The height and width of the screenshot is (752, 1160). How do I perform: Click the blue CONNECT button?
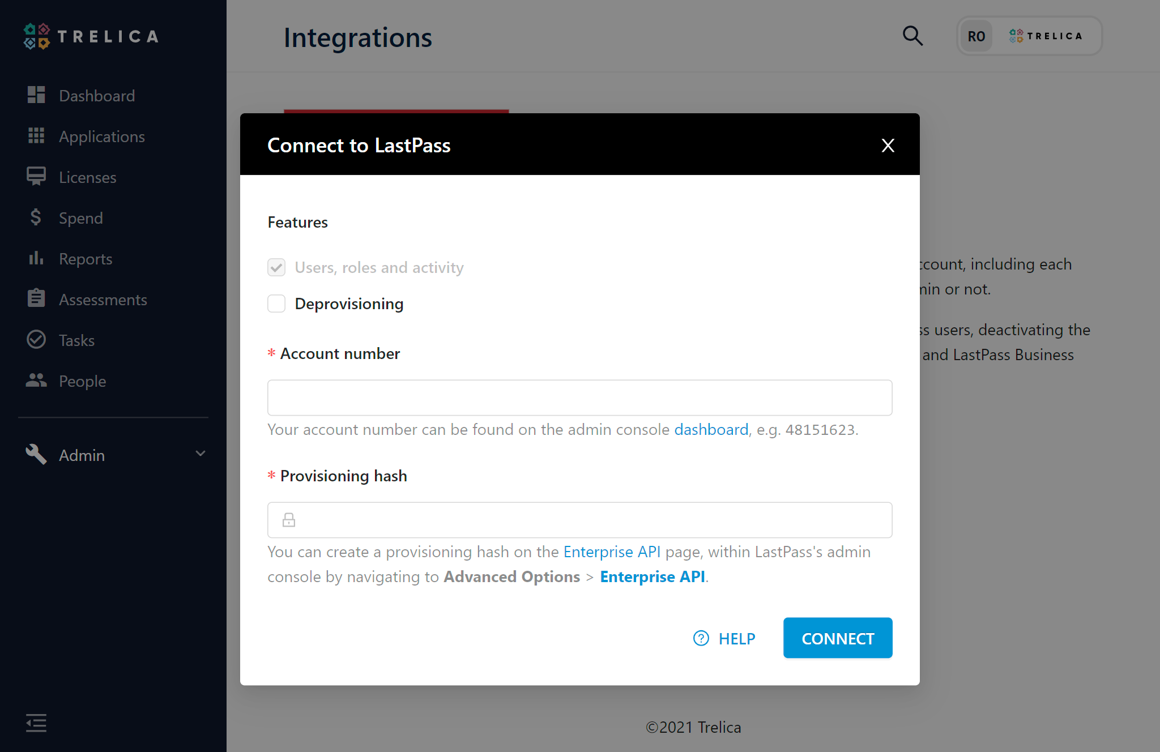click(838, 638)
